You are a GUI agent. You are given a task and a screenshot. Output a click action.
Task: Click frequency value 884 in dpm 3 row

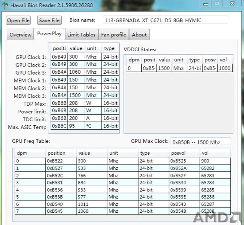pyautogui.click(x=92, y=183)
